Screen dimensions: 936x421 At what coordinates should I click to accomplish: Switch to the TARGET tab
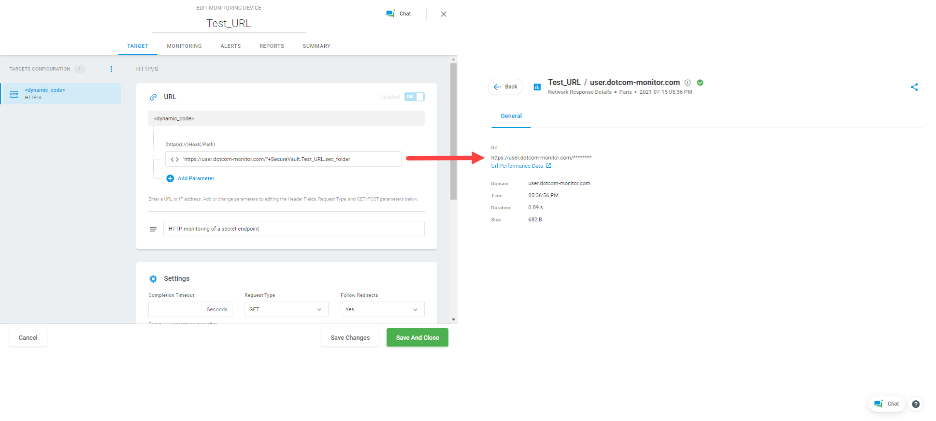[138, 46]
